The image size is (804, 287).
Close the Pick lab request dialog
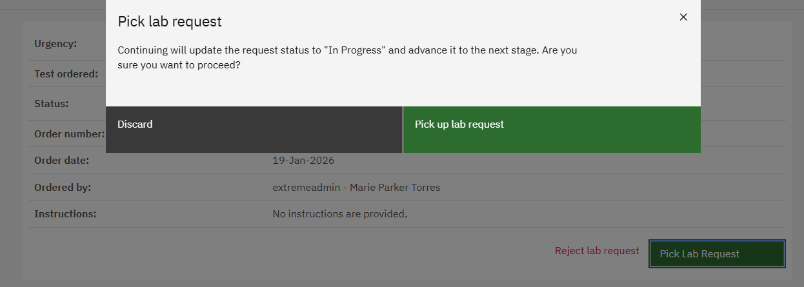click(683, 17)
